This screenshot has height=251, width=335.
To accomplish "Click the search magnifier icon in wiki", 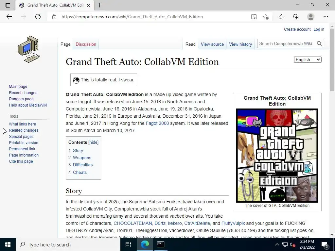I will tap(319, 43).
